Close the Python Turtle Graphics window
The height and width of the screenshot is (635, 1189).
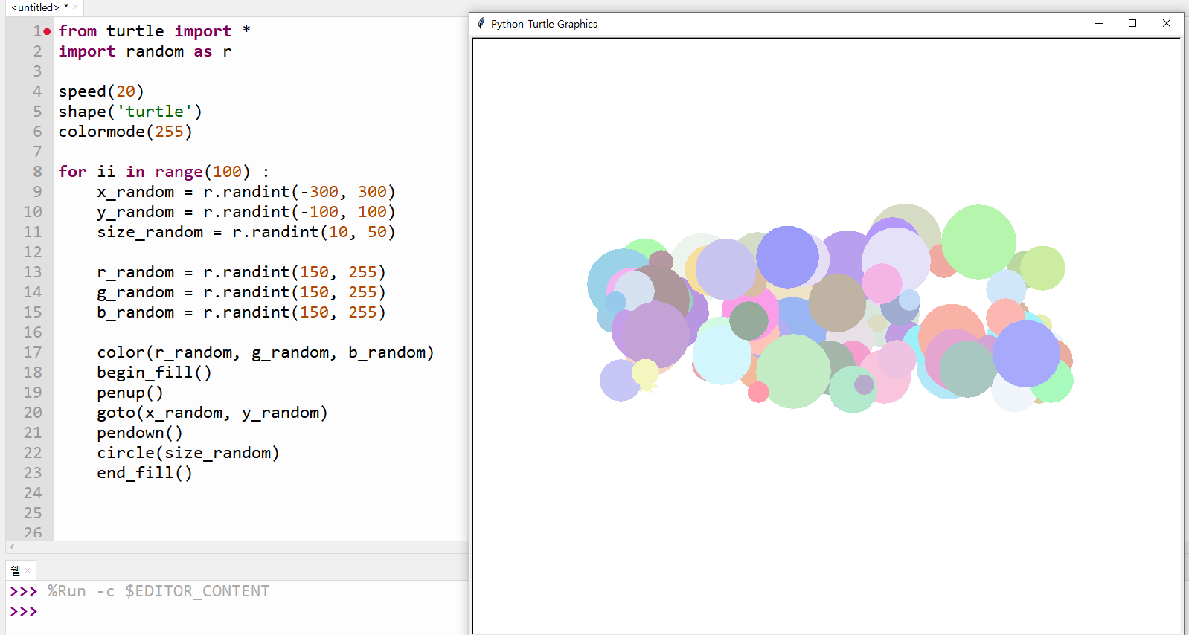click(1167, 23)
